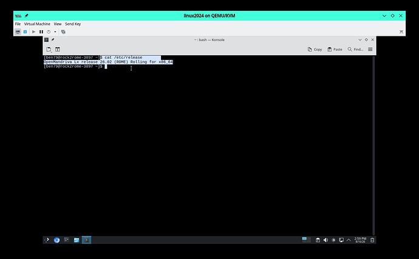Viewport: 419px width, 259px height.
Task: Click the Copy button in Konsole
Action: pos(315,50)
